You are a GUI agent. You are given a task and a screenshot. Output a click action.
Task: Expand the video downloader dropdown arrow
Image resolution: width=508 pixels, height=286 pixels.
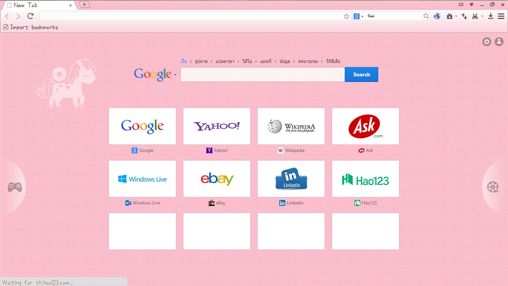[x=456, y=16]
